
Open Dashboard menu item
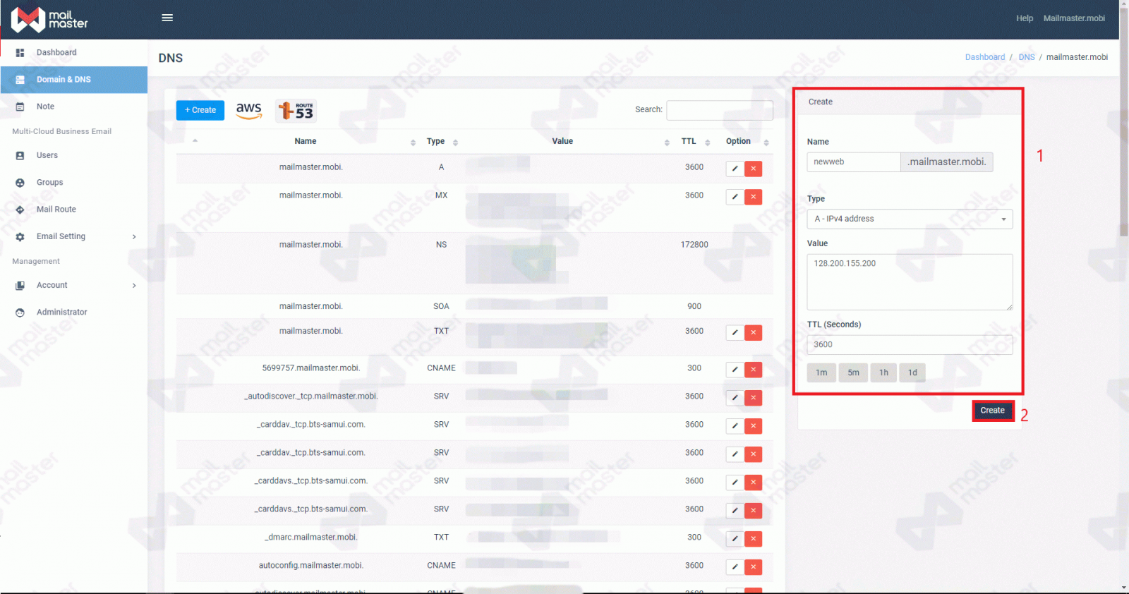[x=74, y=53]
